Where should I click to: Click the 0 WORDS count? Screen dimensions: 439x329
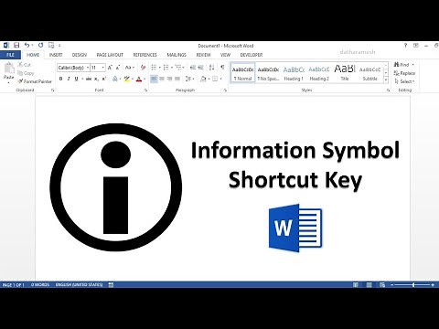40,284
